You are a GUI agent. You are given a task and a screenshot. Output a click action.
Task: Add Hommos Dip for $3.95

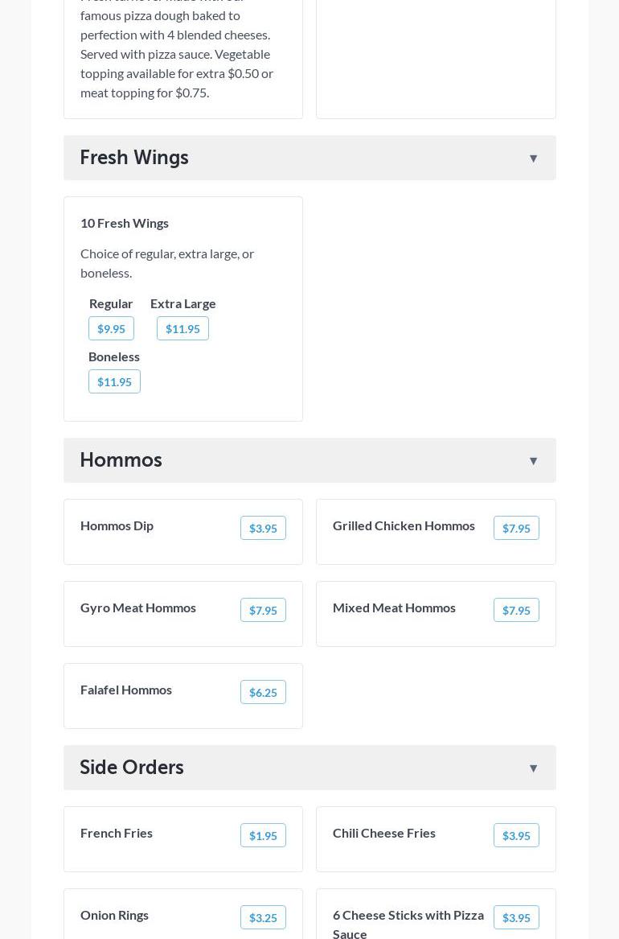[x=263, y=528]
